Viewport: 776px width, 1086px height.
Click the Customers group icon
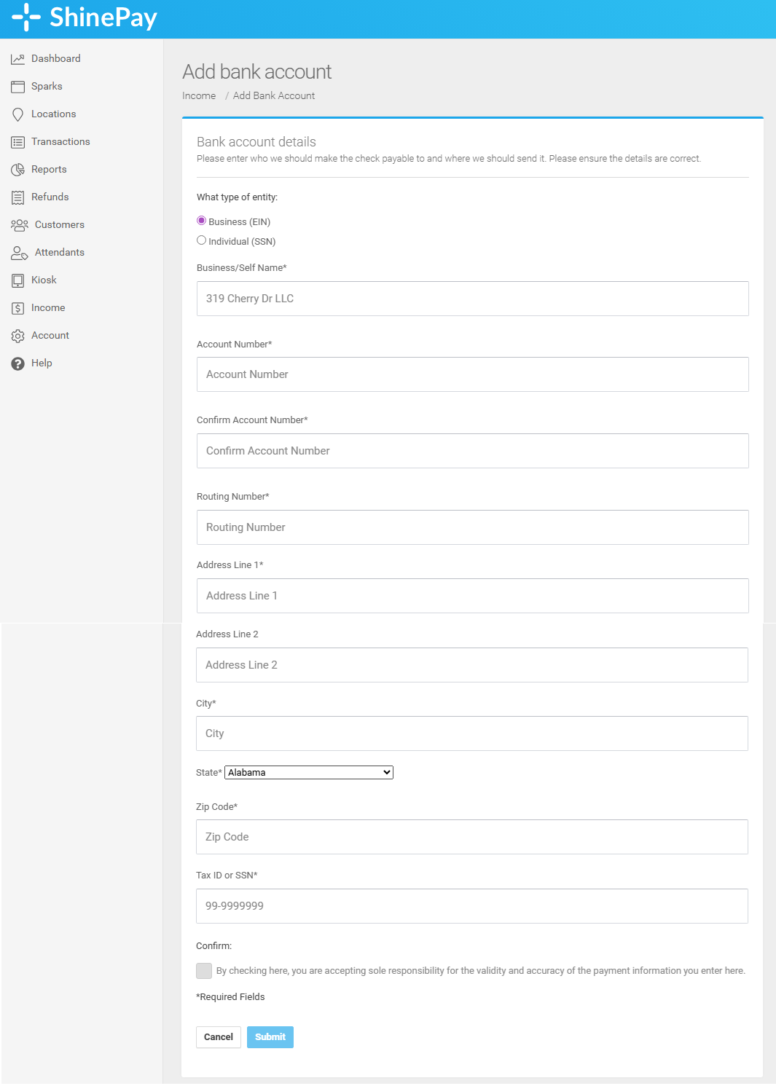point(20,225)
